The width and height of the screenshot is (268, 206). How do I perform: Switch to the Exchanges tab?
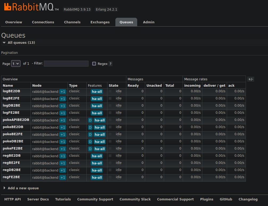pos(100,22)
